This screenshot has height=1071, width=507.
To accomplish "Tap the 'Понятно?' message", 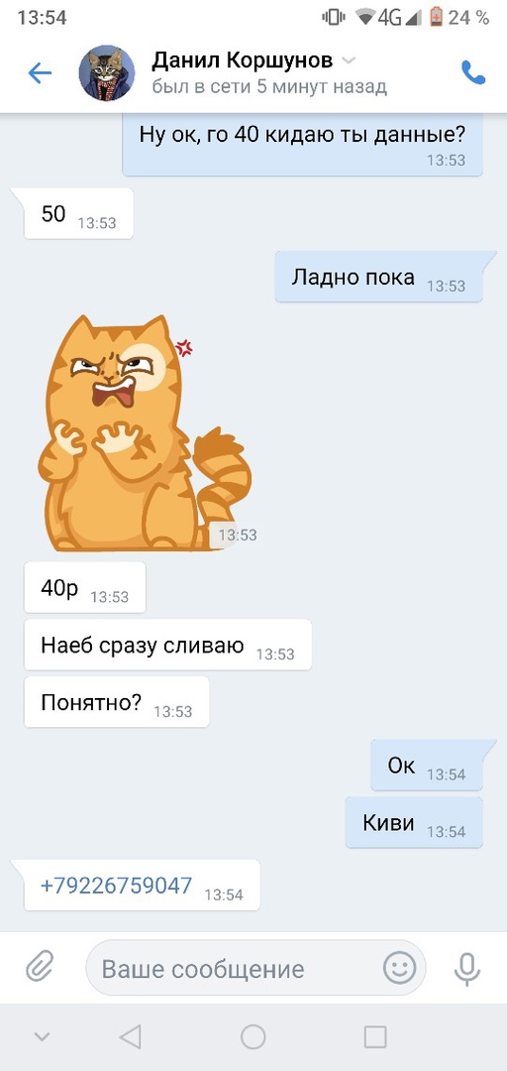I will (117, 702).
